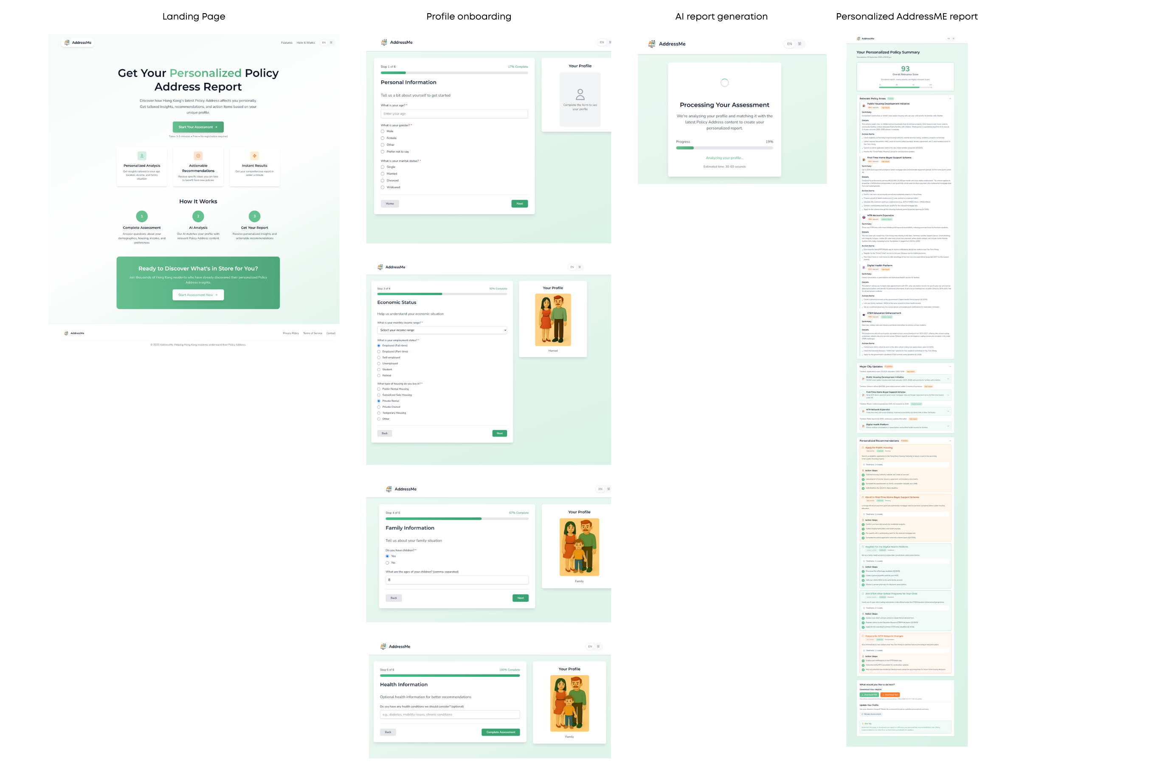Click the overall relevance score progress bar

tap(905, 87)
